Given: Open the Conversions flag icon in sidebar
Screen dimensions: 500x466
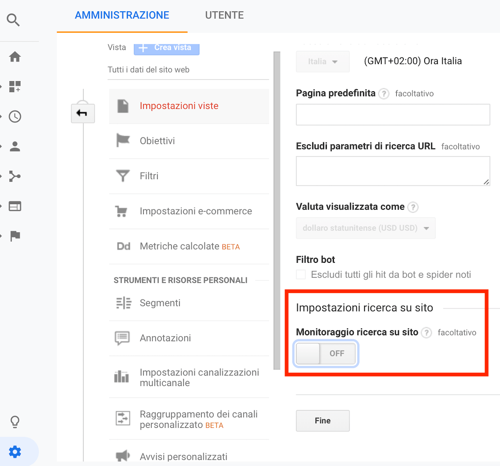Looking at the screenshot, I should 15,236.
